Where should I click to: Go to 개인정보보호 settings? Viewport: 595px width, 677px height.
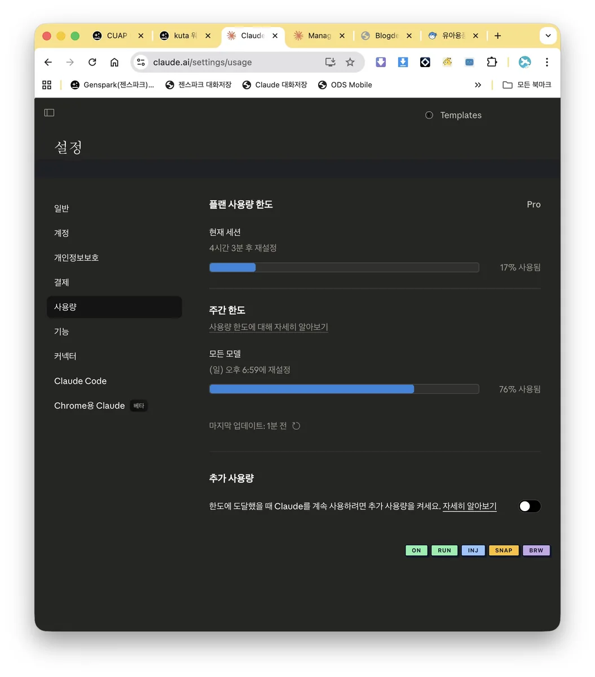point(114,258)
